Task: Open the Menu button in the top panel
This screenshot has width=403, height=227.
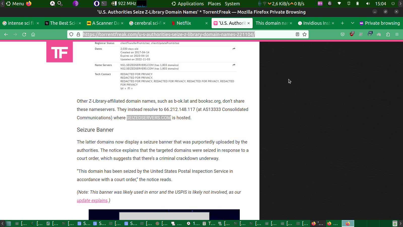Action: click(15, 4)
